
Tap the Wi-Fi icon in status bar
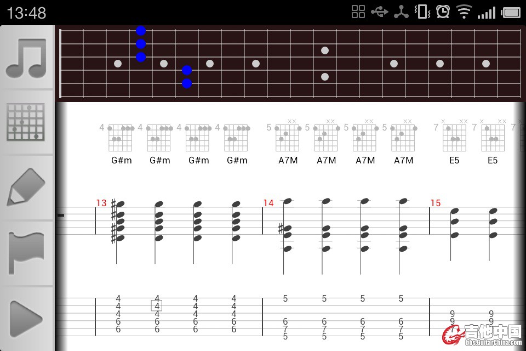[x=464, y=12]
